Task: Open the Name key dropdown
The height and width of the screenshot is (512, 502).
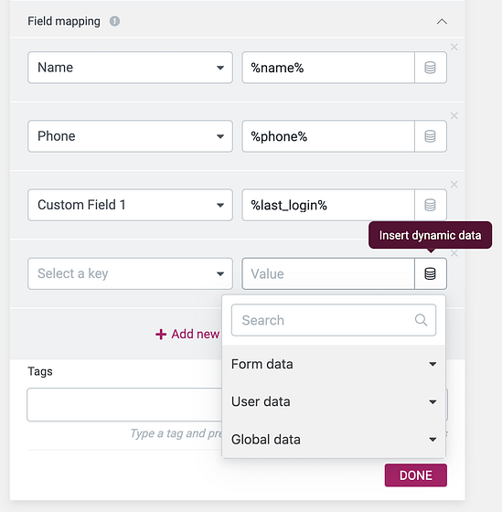Action: click(x=130, y=68)
